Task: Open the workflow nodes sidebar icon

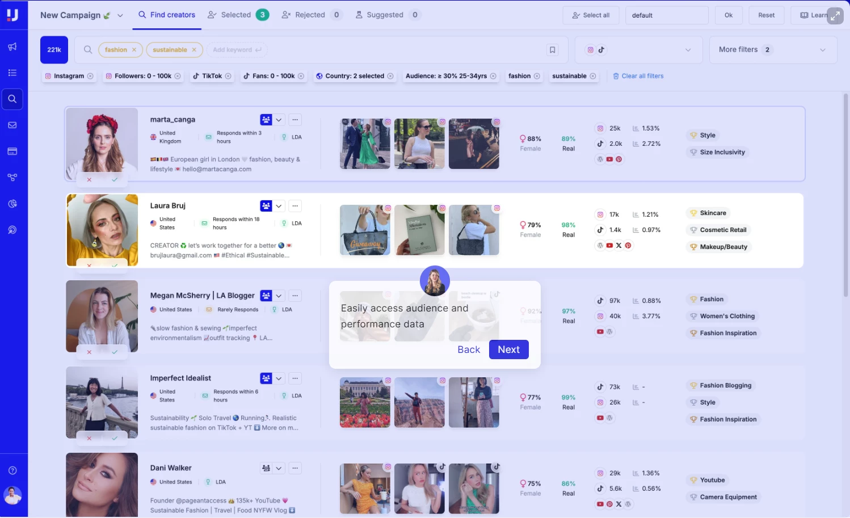Action: (12, 178)
